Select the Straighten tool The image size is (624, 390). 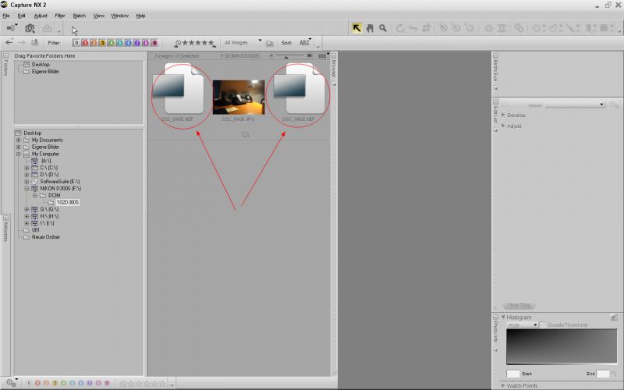coord(413,28)
